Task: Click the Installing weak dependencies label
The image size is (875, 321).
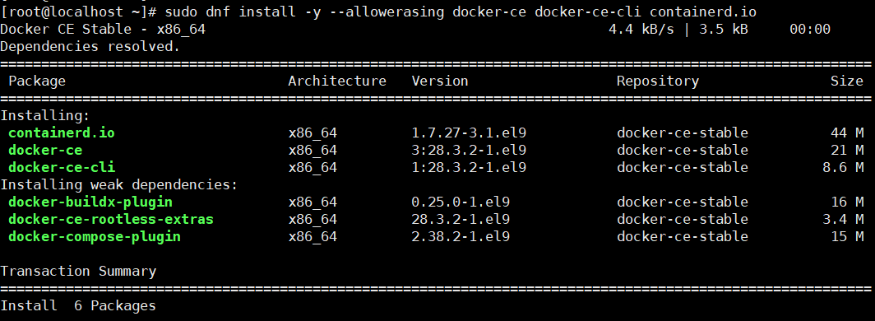Action: pyautogui.click(x=119, y=185)
